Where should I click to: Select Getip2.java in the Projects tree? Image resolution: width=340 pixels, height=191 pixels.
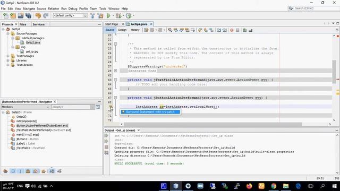33,42
